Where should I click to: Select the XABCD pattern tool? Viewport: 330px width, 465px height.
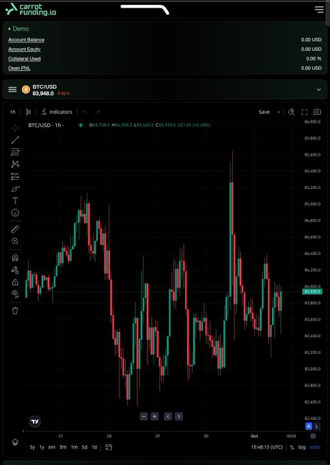pos(15,164)
